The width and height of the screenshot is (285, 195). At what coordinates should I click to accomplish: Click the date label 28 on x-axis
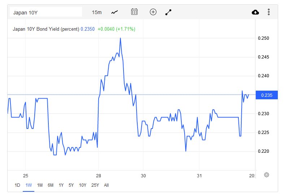point(98,176)
